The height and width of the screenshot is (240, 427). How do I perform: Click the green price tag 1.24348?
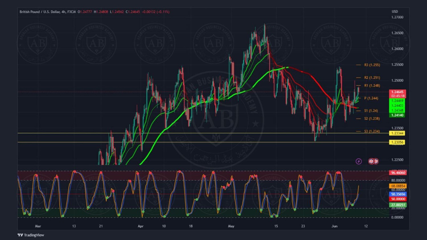397,110
